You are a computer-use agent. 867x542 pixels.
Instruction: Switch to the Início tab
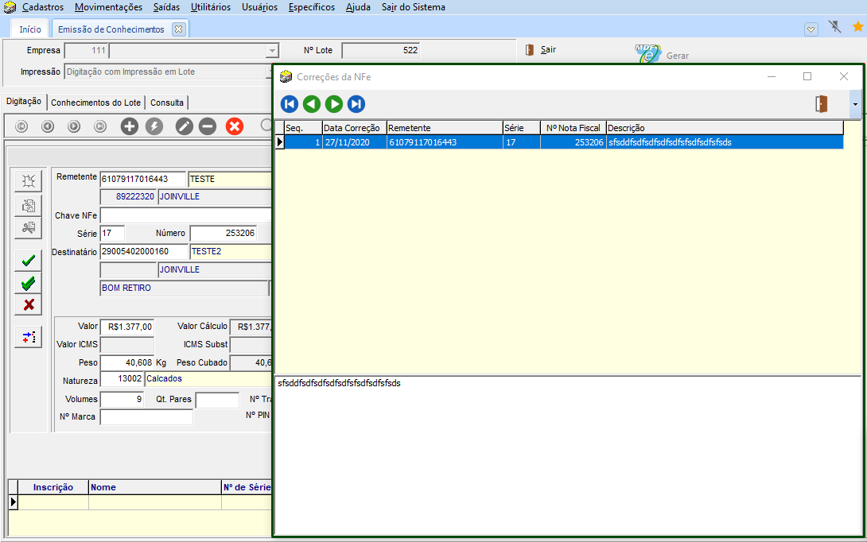[x=30, y=29]
